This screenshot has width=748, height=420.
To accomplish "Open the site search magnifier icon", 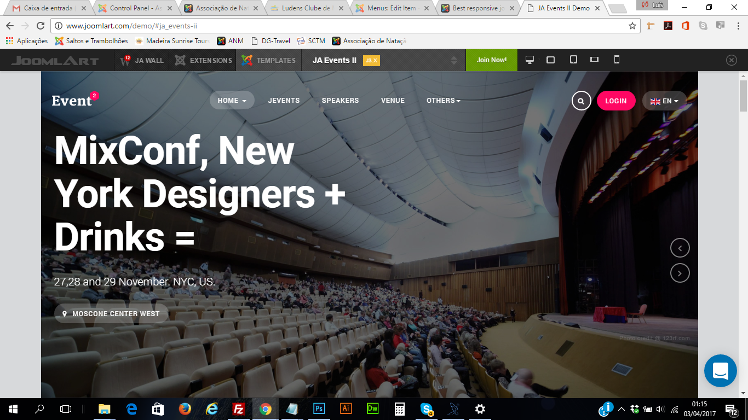I will tap(581, 101).
